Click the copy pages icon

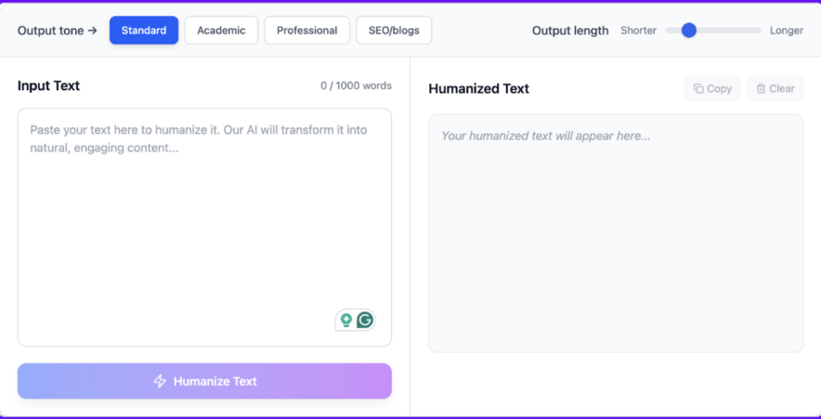coord(699,88)
